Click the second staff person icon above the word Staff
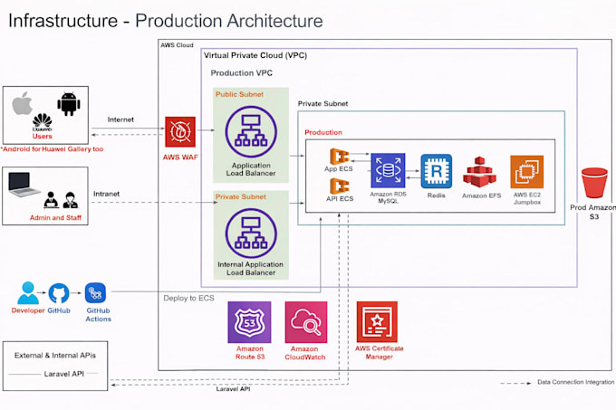616x410 pixels. 71,200
